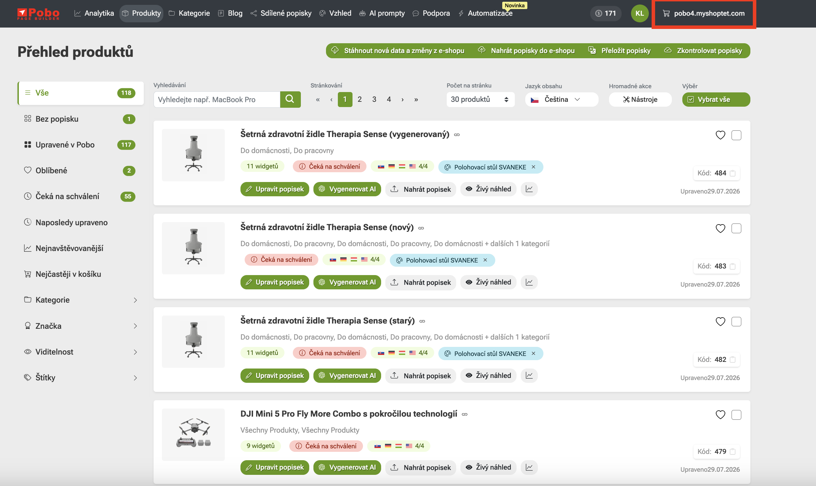Show Živý náhled for DJI Mini 5 Pro
Image resolution: width=816 pixels, height=486 pixels.
488,467
